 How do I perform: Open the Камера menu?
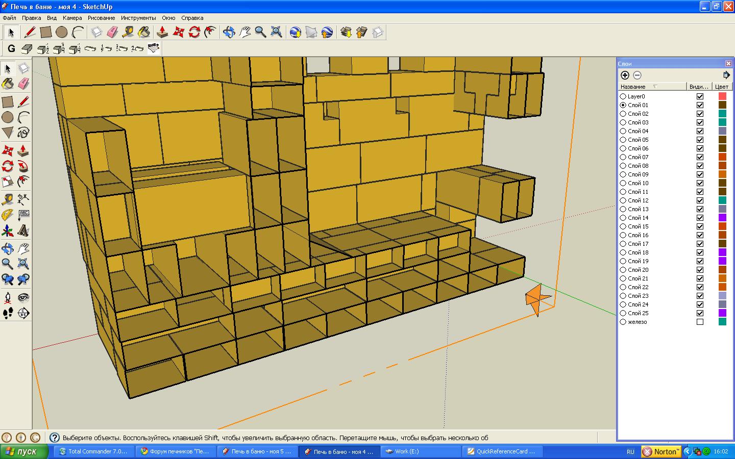click(72, 18)
